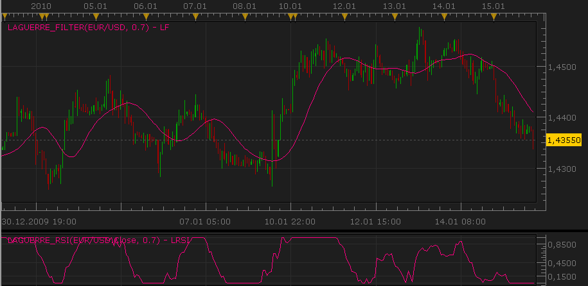Click the 2010 year label on top axis

point(41,6)
